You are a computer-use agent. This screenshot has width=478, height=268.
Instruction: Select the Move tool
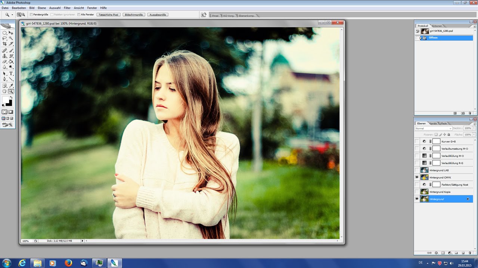tap(11, 33)
